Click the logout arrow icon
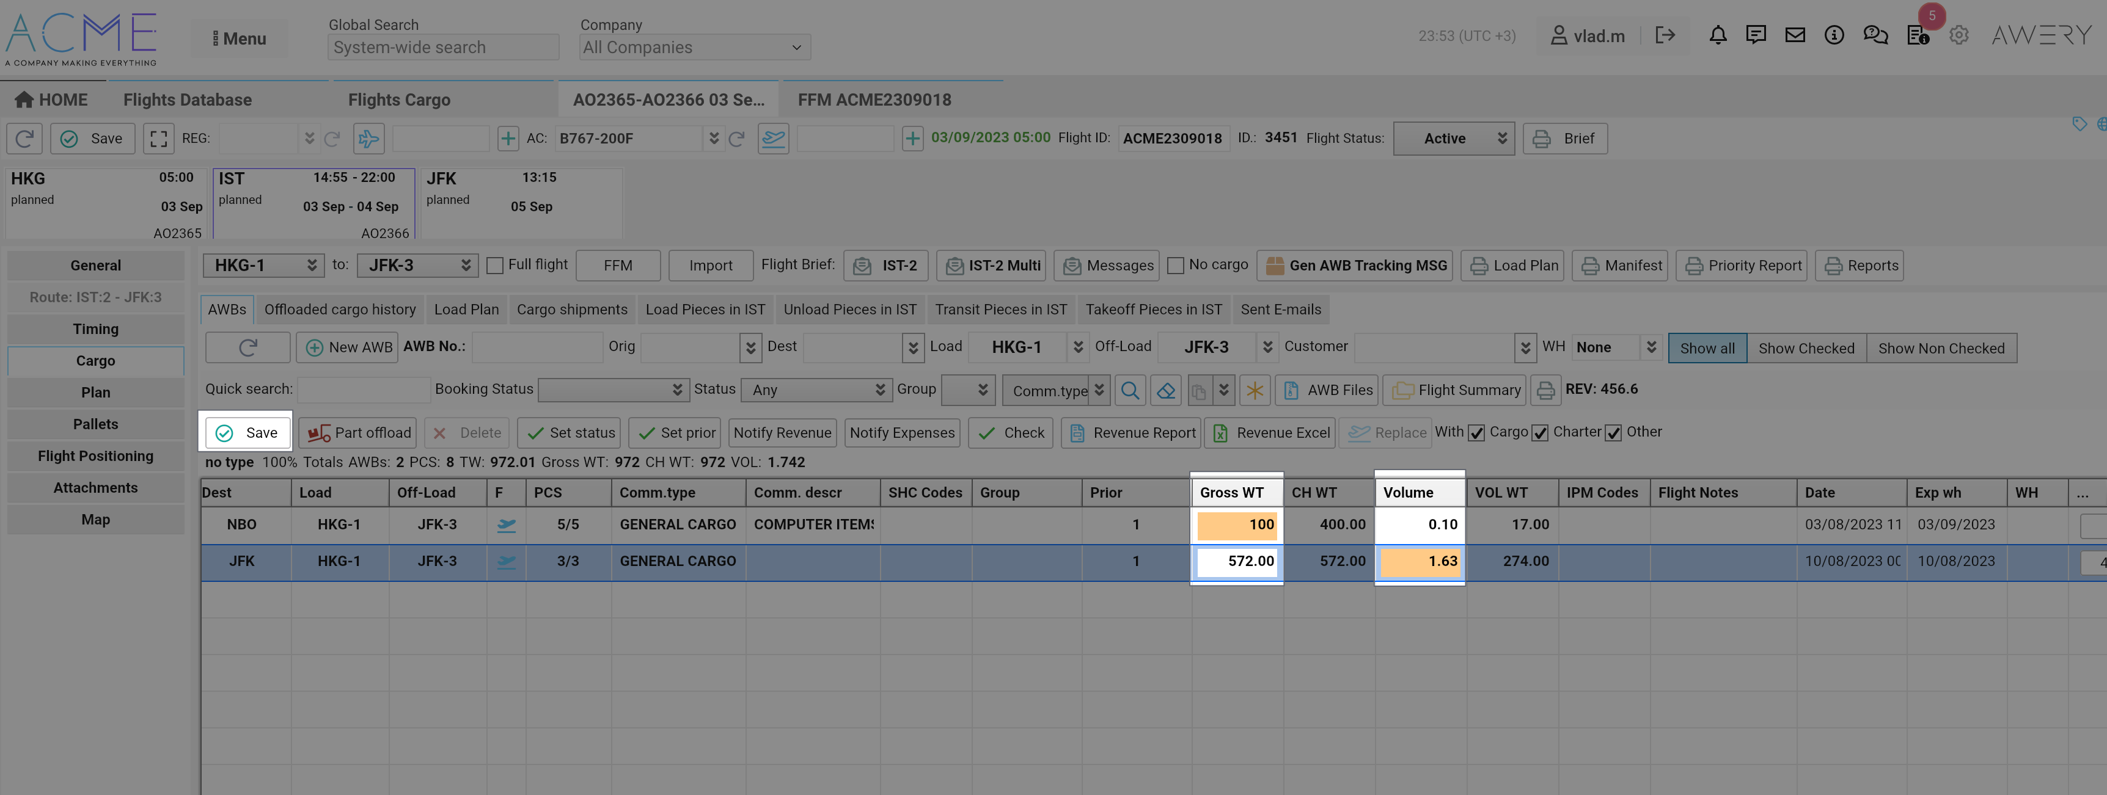This screenshot has width=2107, height=795. click(x=1665, y=35)
